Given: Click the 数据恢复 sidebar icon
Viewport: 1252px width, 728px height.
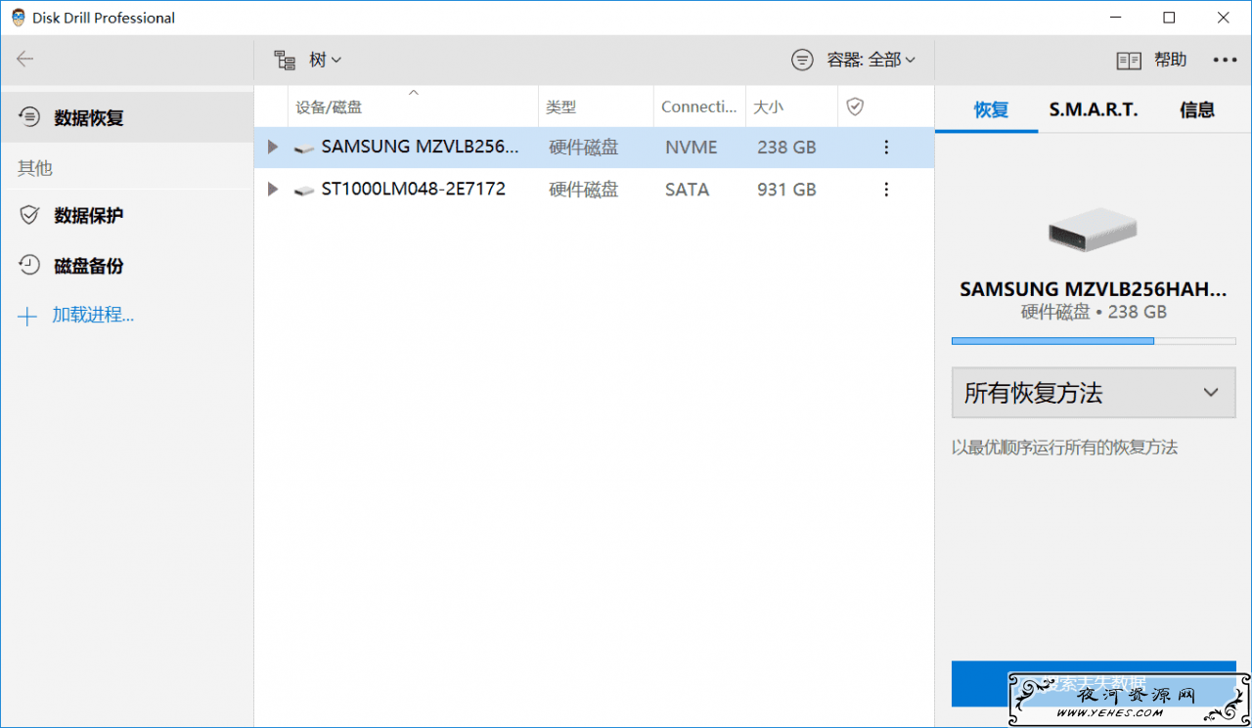Looking at the screenshot, I should (x=29, y=117).
